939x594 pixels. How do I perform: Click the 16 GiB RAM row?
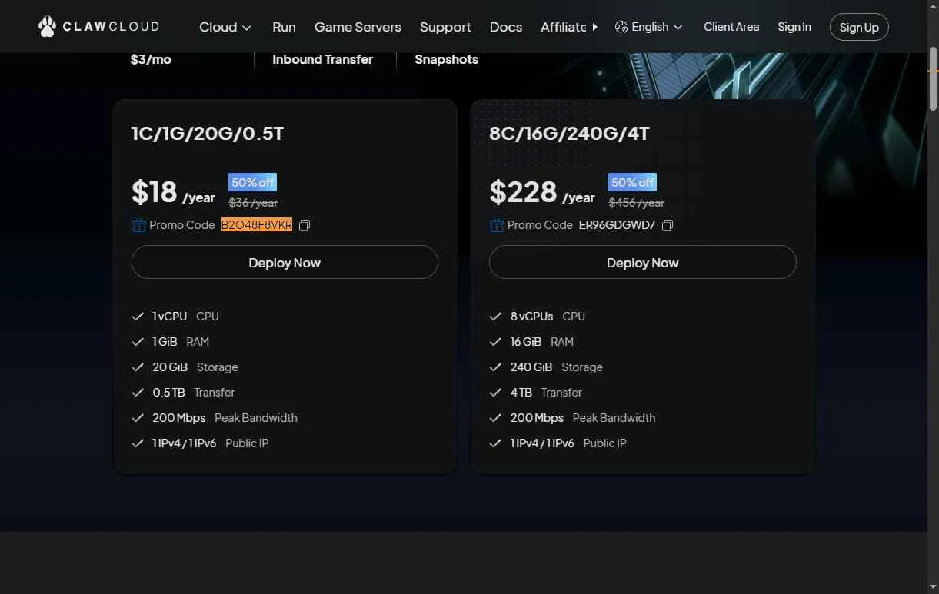pos(531,342)
